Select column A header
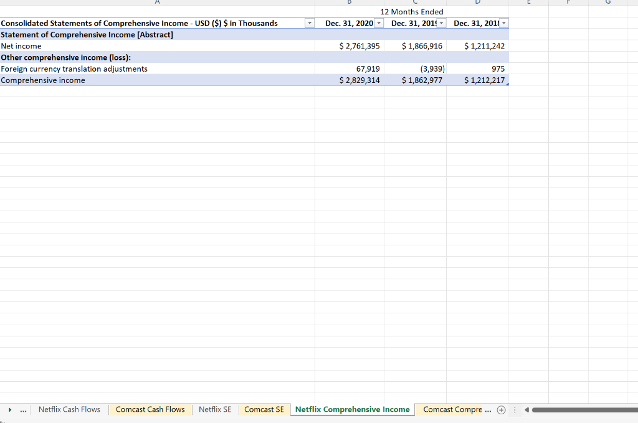 tap(158, 2)
